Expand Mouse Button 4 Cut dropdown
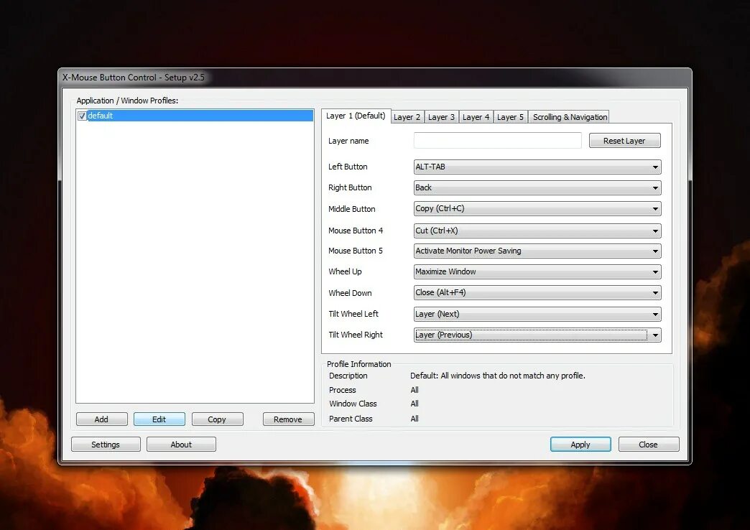Image resolution: width=750 pixels, height=530 pixels. pyautogui.click(x=537, y=231)
